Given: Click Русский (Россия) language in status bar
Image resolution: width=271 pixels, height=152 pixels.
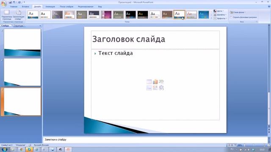Looking at the screenshot, I should coord(41,145).
